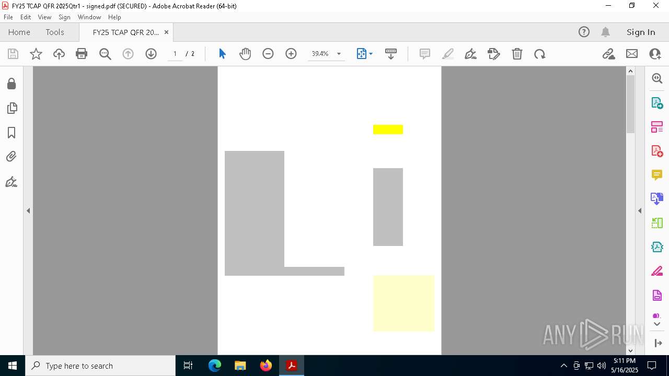This screenshot has width=669, height=376.
Task: Click the zoom percentage field 39.4%
Action: pos(320,54)
